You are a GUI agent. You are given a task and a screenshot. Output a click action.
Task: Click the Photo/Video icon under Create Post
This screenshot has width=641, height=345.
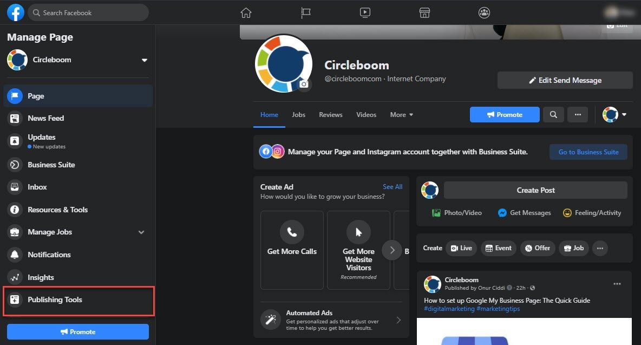click(x=436, y=213)
